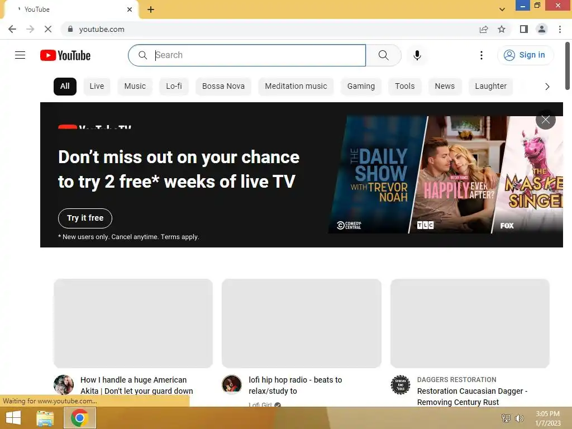This screenshot has height=429, width=572.
Task: Stop loading the page
Action: click(x=48, y=29)
